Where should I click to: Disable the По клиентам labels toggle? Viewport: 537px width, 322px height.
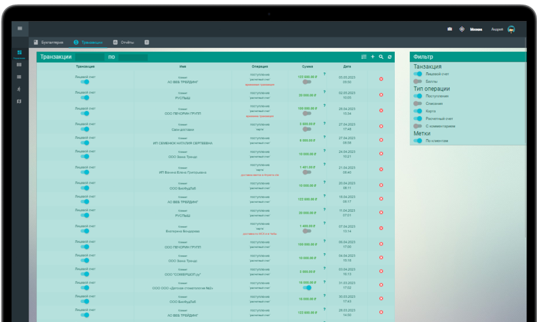[x=417, y=140]
